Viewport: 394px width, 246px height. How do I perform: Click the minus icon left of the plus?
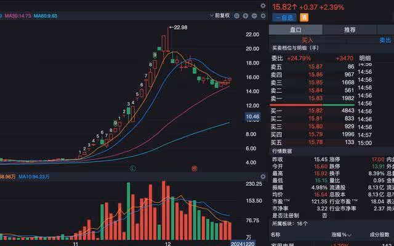236,16
